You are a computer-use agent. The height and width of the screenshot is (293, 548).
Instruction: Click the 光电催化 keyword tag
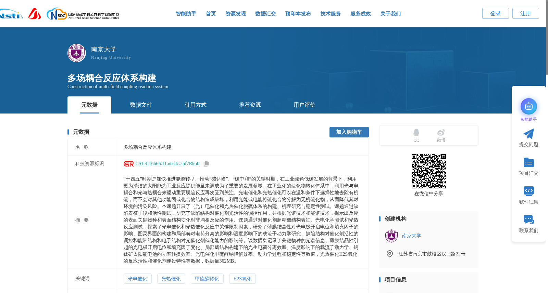pos(137,279)
